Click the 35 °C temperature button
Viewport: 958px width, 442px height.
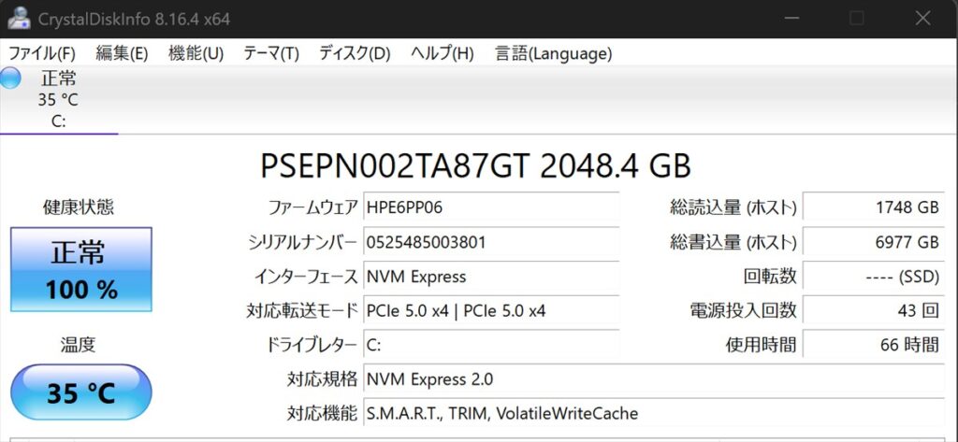click(x=81, y=392)
